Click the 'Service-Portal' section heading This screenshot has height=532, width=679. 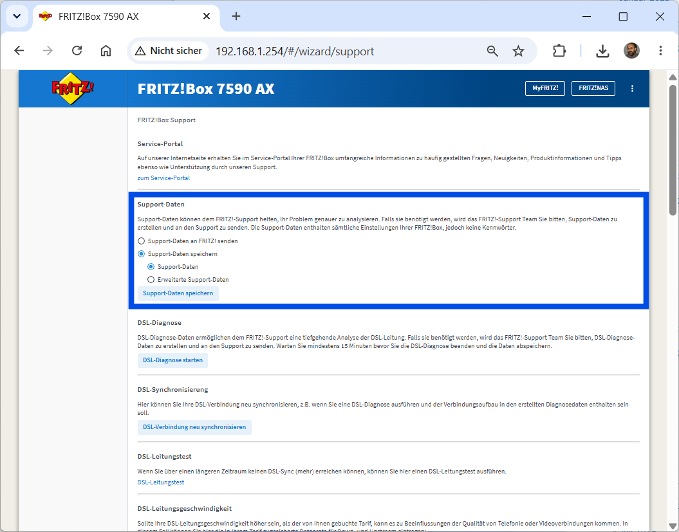click(160, 143)
